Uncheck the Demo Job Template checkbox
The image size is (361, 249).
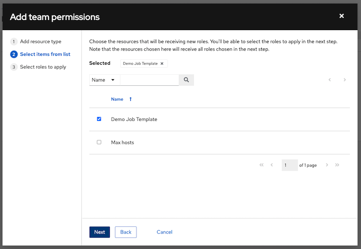point(99,119)
